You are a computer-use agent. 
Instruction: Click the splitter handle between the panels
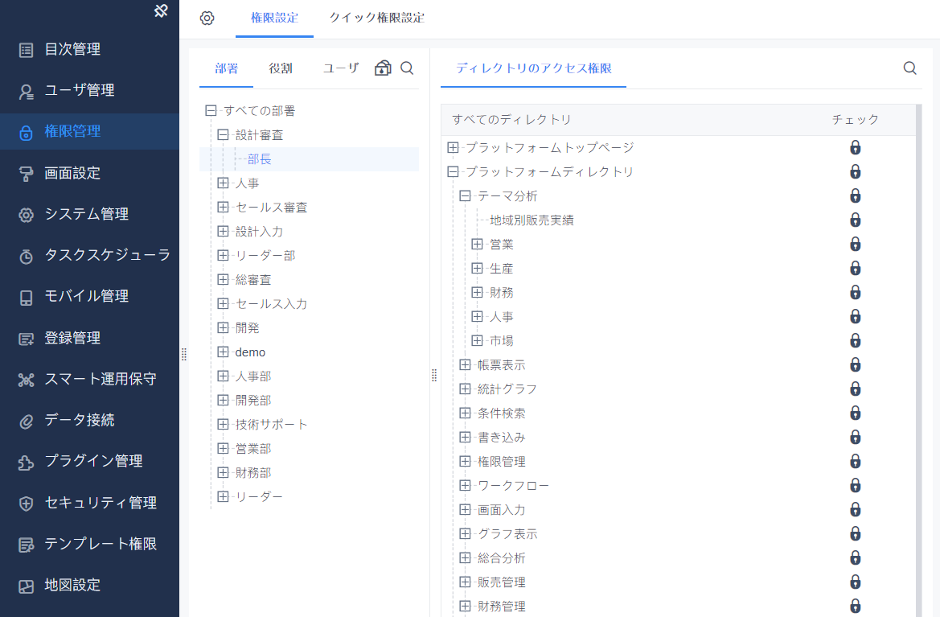(434, 375)
